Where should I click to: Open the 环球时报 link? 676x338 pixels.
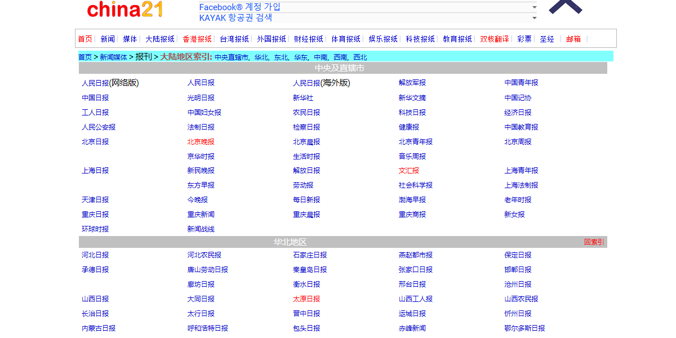click(x=95, y=229)
